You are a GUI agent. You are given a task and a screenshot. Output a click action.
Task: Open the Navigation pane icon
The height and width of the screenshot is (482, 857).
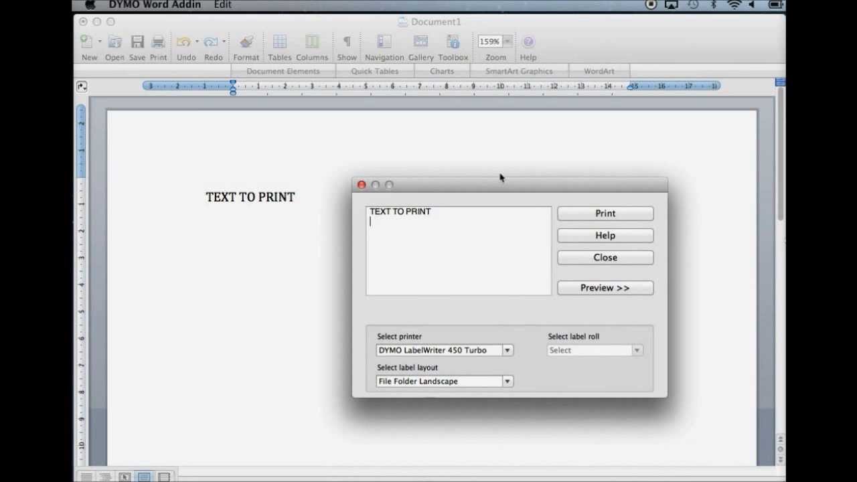[x=384, y=42]
